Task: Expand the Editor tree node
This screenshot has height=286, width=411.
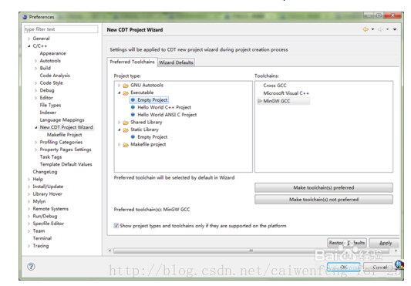Action: pos(36,98)
